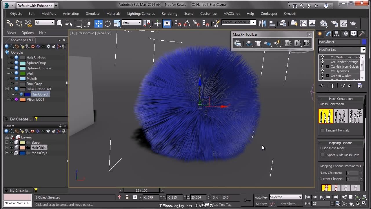Open Select by Name tool
371x209 pixels.
(69, 24)
